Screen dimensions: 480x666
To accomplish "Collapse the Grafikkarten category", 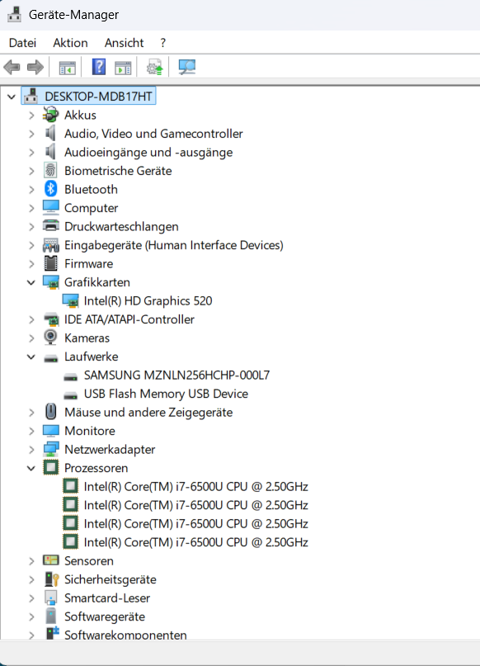I will [x=31, y=282].
